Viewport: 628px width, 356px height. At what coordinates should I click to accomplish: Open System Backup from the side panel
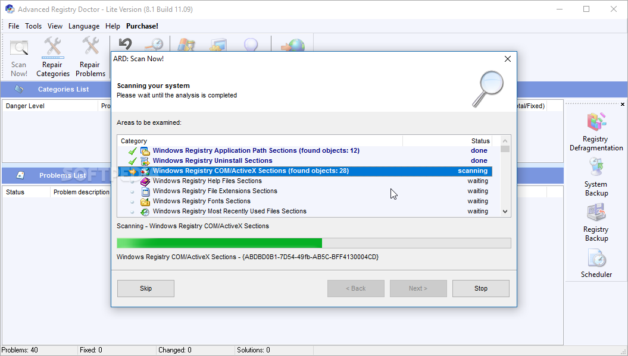coord(596,177)
